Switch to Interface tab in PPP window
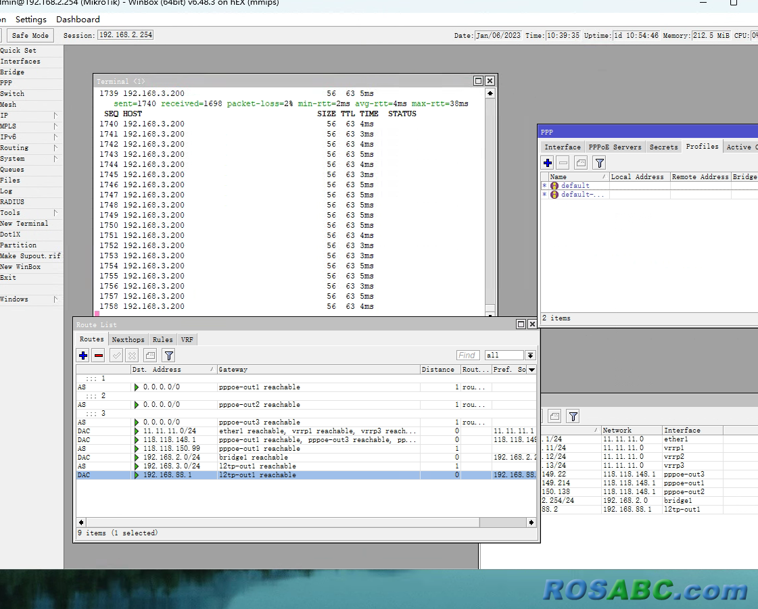Image resolution: width=758 pixels, height=609 pixels. (x=562, y=147)
